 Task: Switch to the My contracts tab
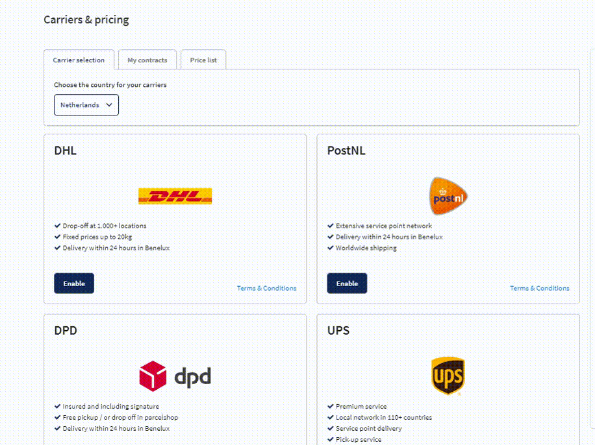pyautogui.click(x=147, y=60)
